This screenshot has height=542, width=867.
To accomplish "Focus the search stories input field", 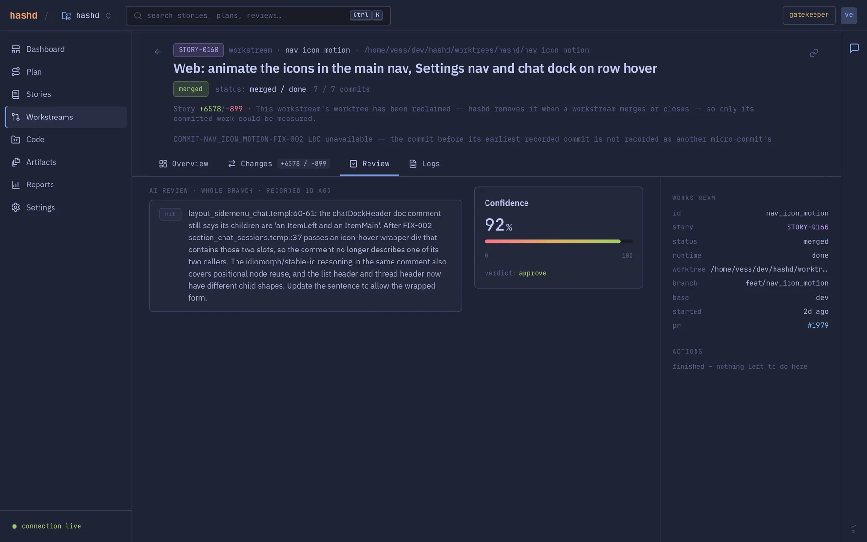I will click(x=258, y=15).
